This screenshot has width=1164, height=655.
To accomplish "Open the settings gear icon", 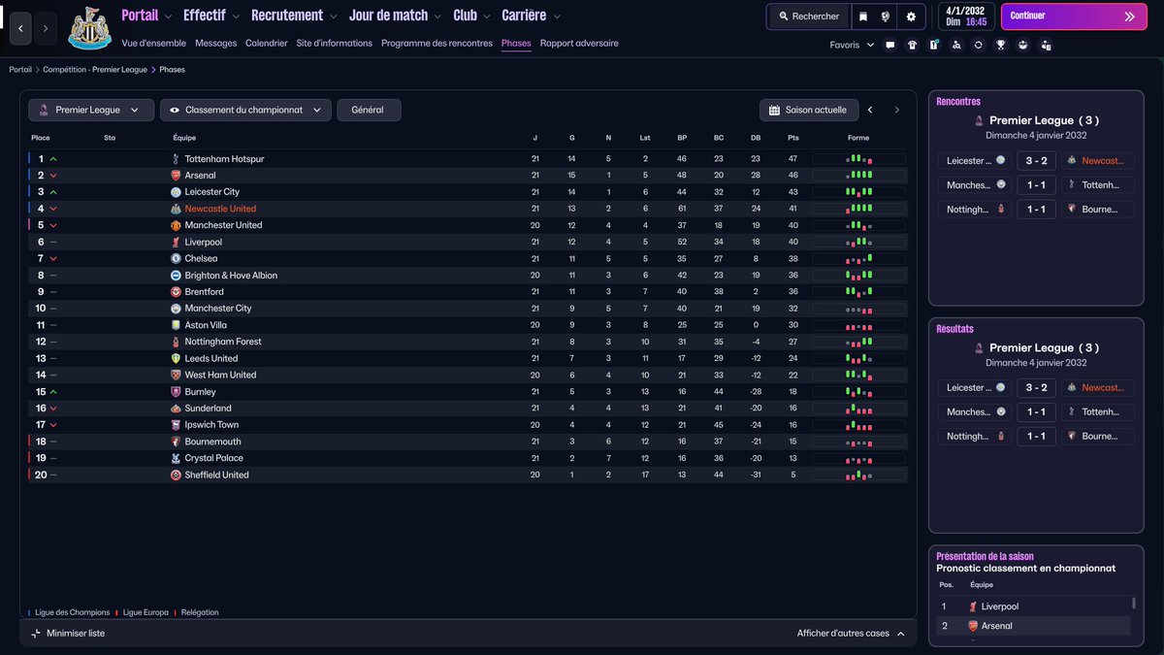I will 911,16.
